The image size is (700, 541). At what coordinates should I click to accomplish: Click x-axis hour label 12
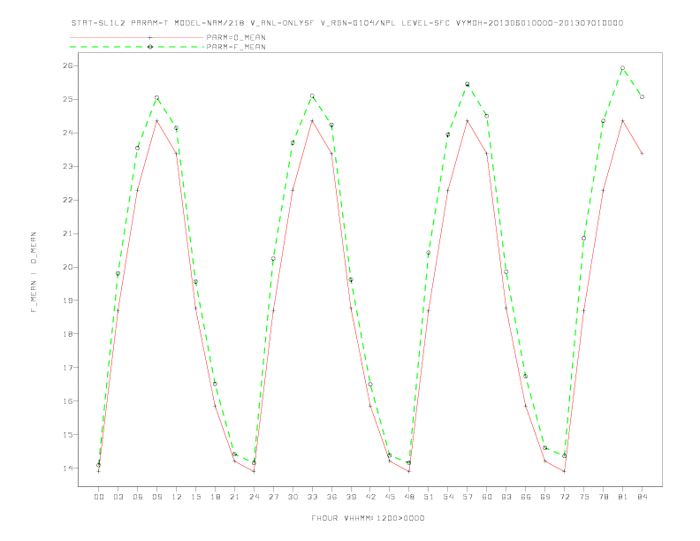tap(177, 497)
